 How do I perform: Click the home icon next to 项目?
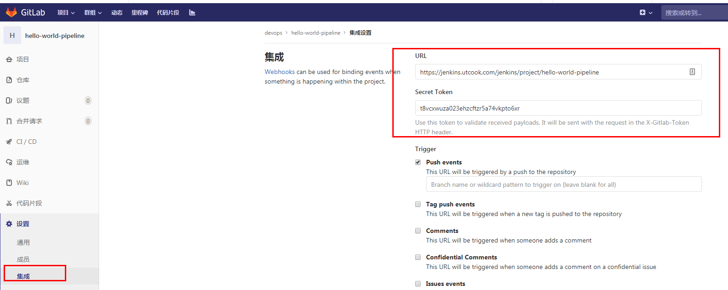[9, 59]
